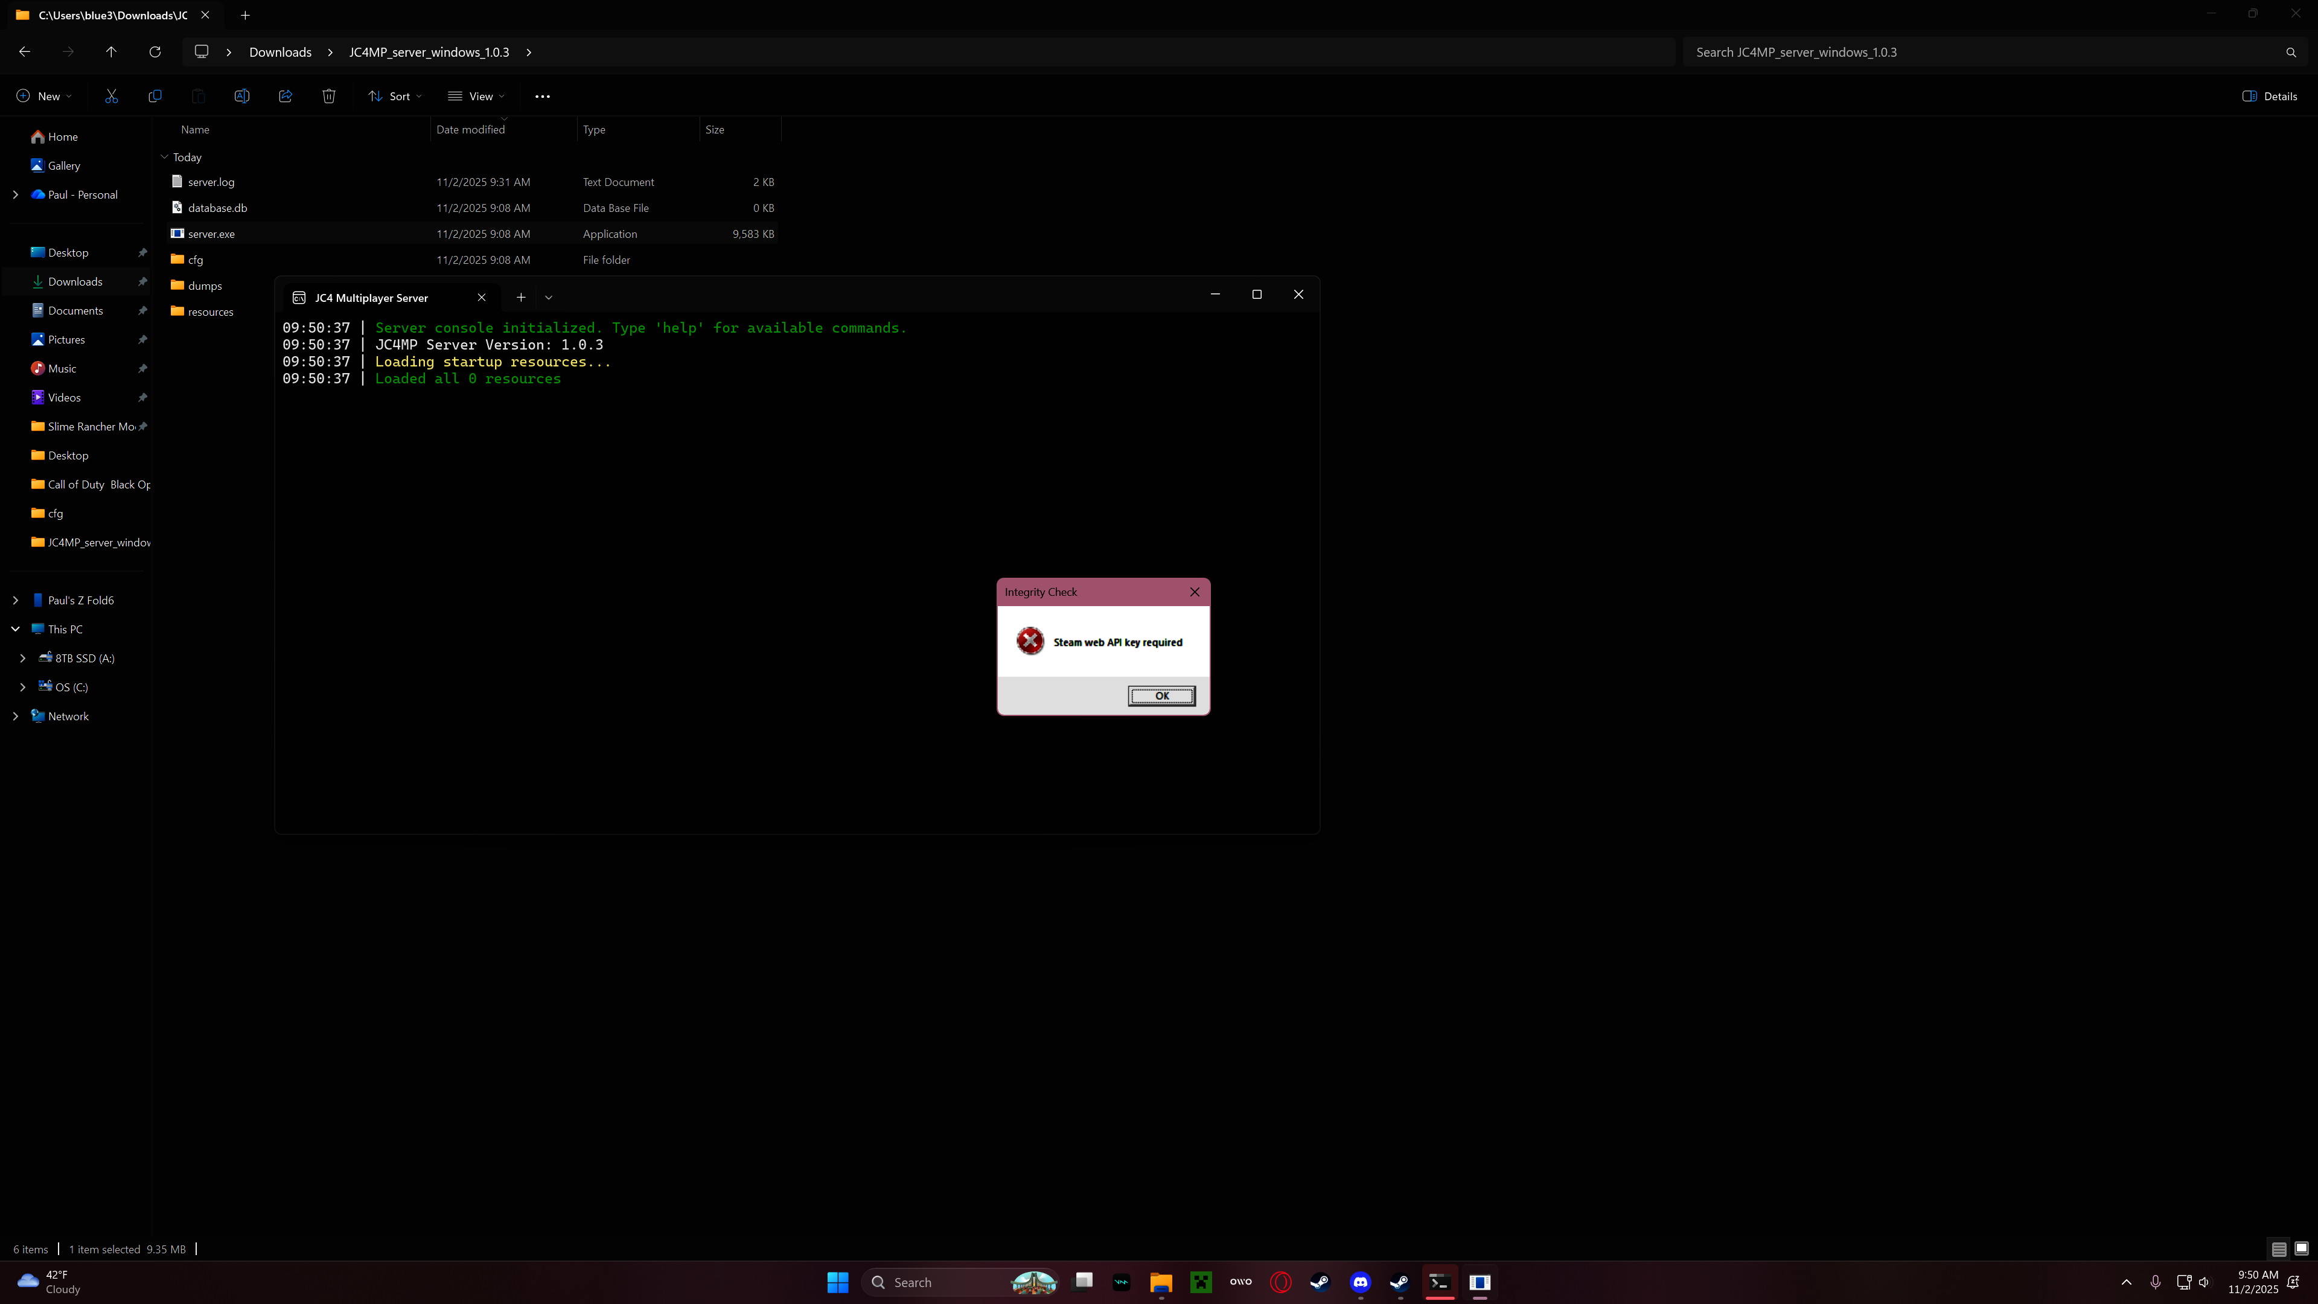Collapse the Today group

(x=164, y=156)
